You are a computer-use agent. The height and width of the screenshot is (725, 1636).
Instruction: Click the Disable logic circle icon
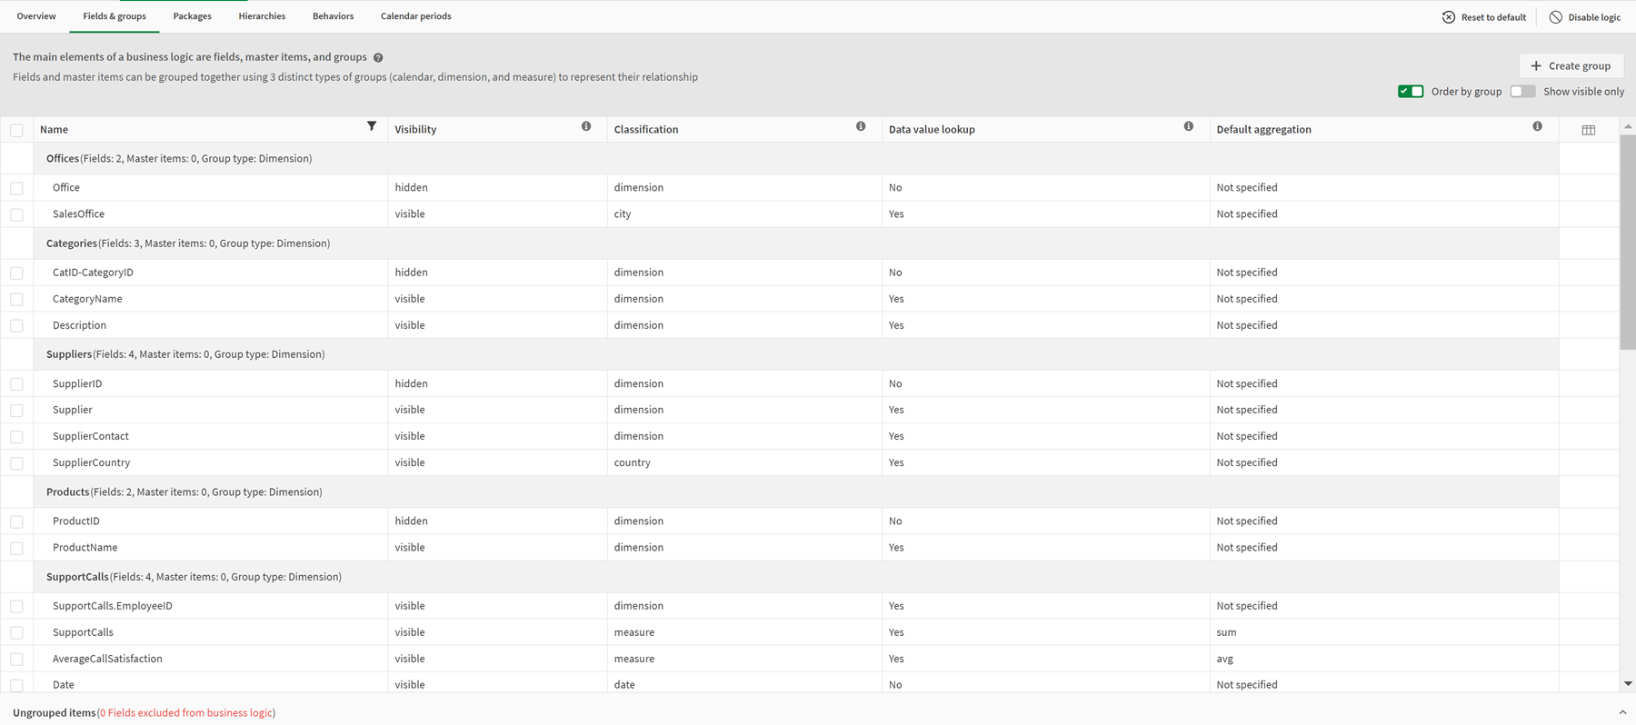1556,17
